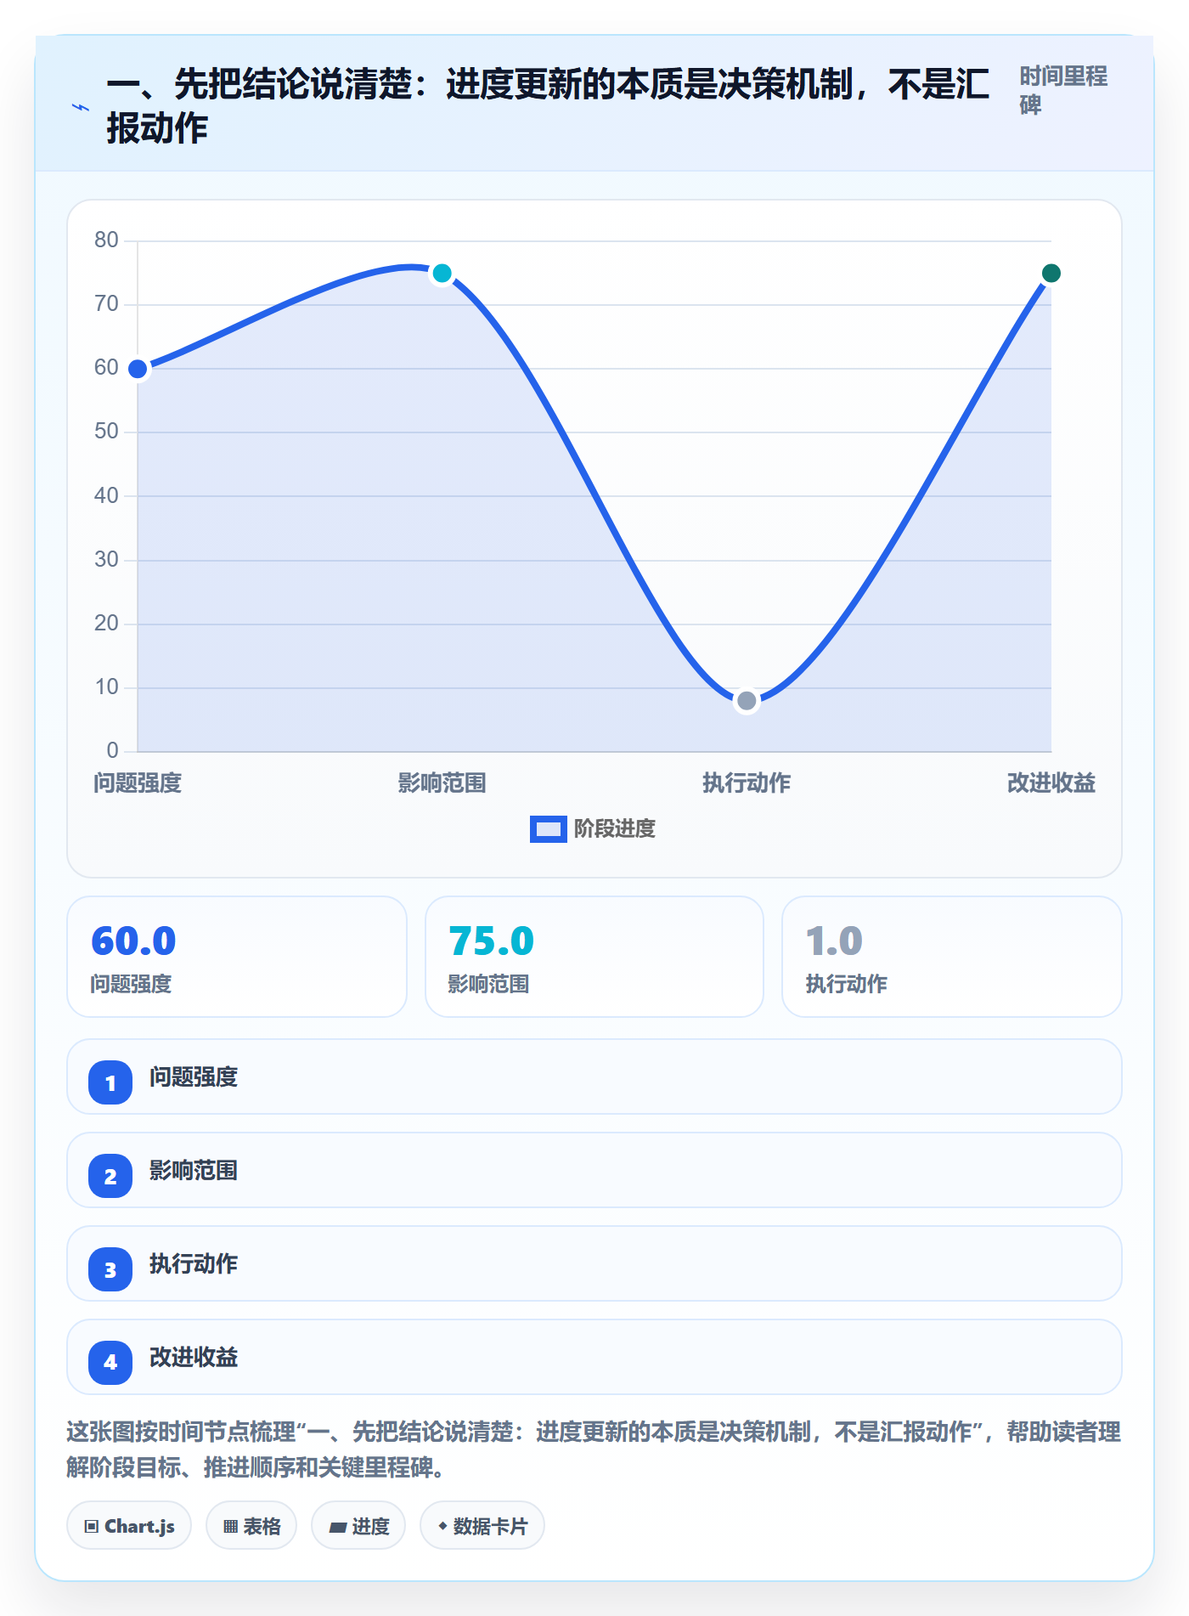This screenshot has height=1616, width=1189.
Task: Click the cyan data point above 影响范围
Action: click(x=442, y=273)
